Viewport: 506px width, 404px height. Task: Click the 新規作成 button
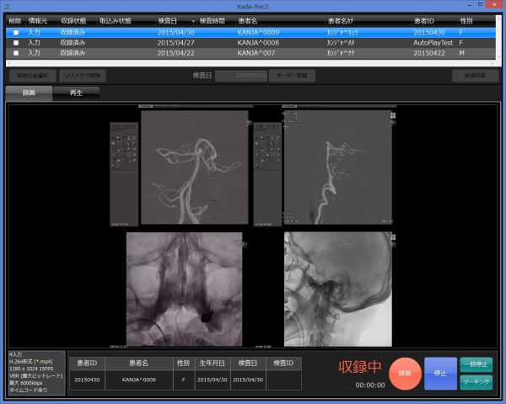click(476, 75)
